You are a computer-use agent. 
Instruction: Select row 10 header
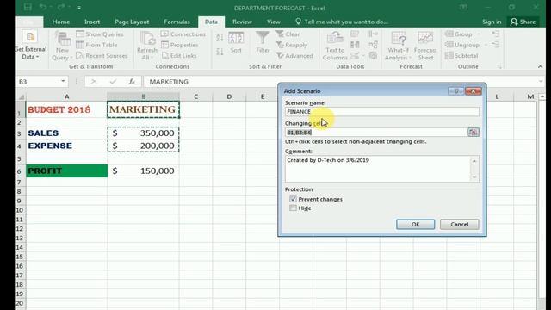click(21, 210)
